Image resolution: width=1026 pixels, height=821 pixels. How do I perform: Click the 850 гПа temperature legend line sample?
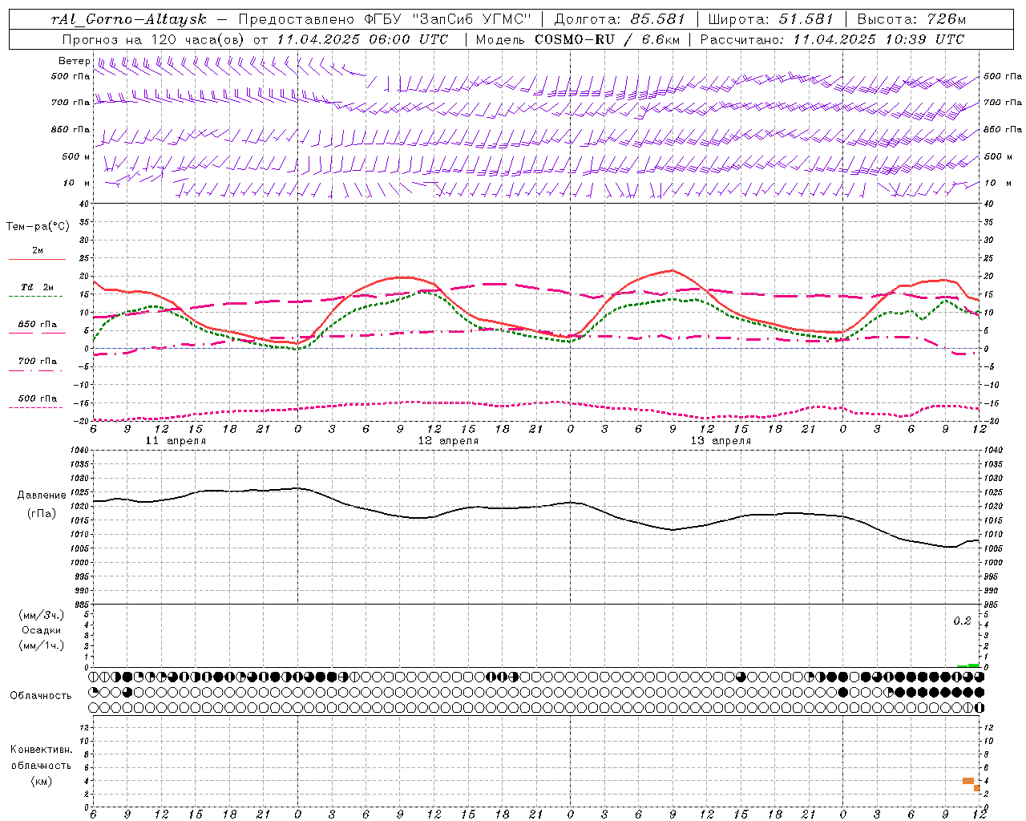click(37, 333)
